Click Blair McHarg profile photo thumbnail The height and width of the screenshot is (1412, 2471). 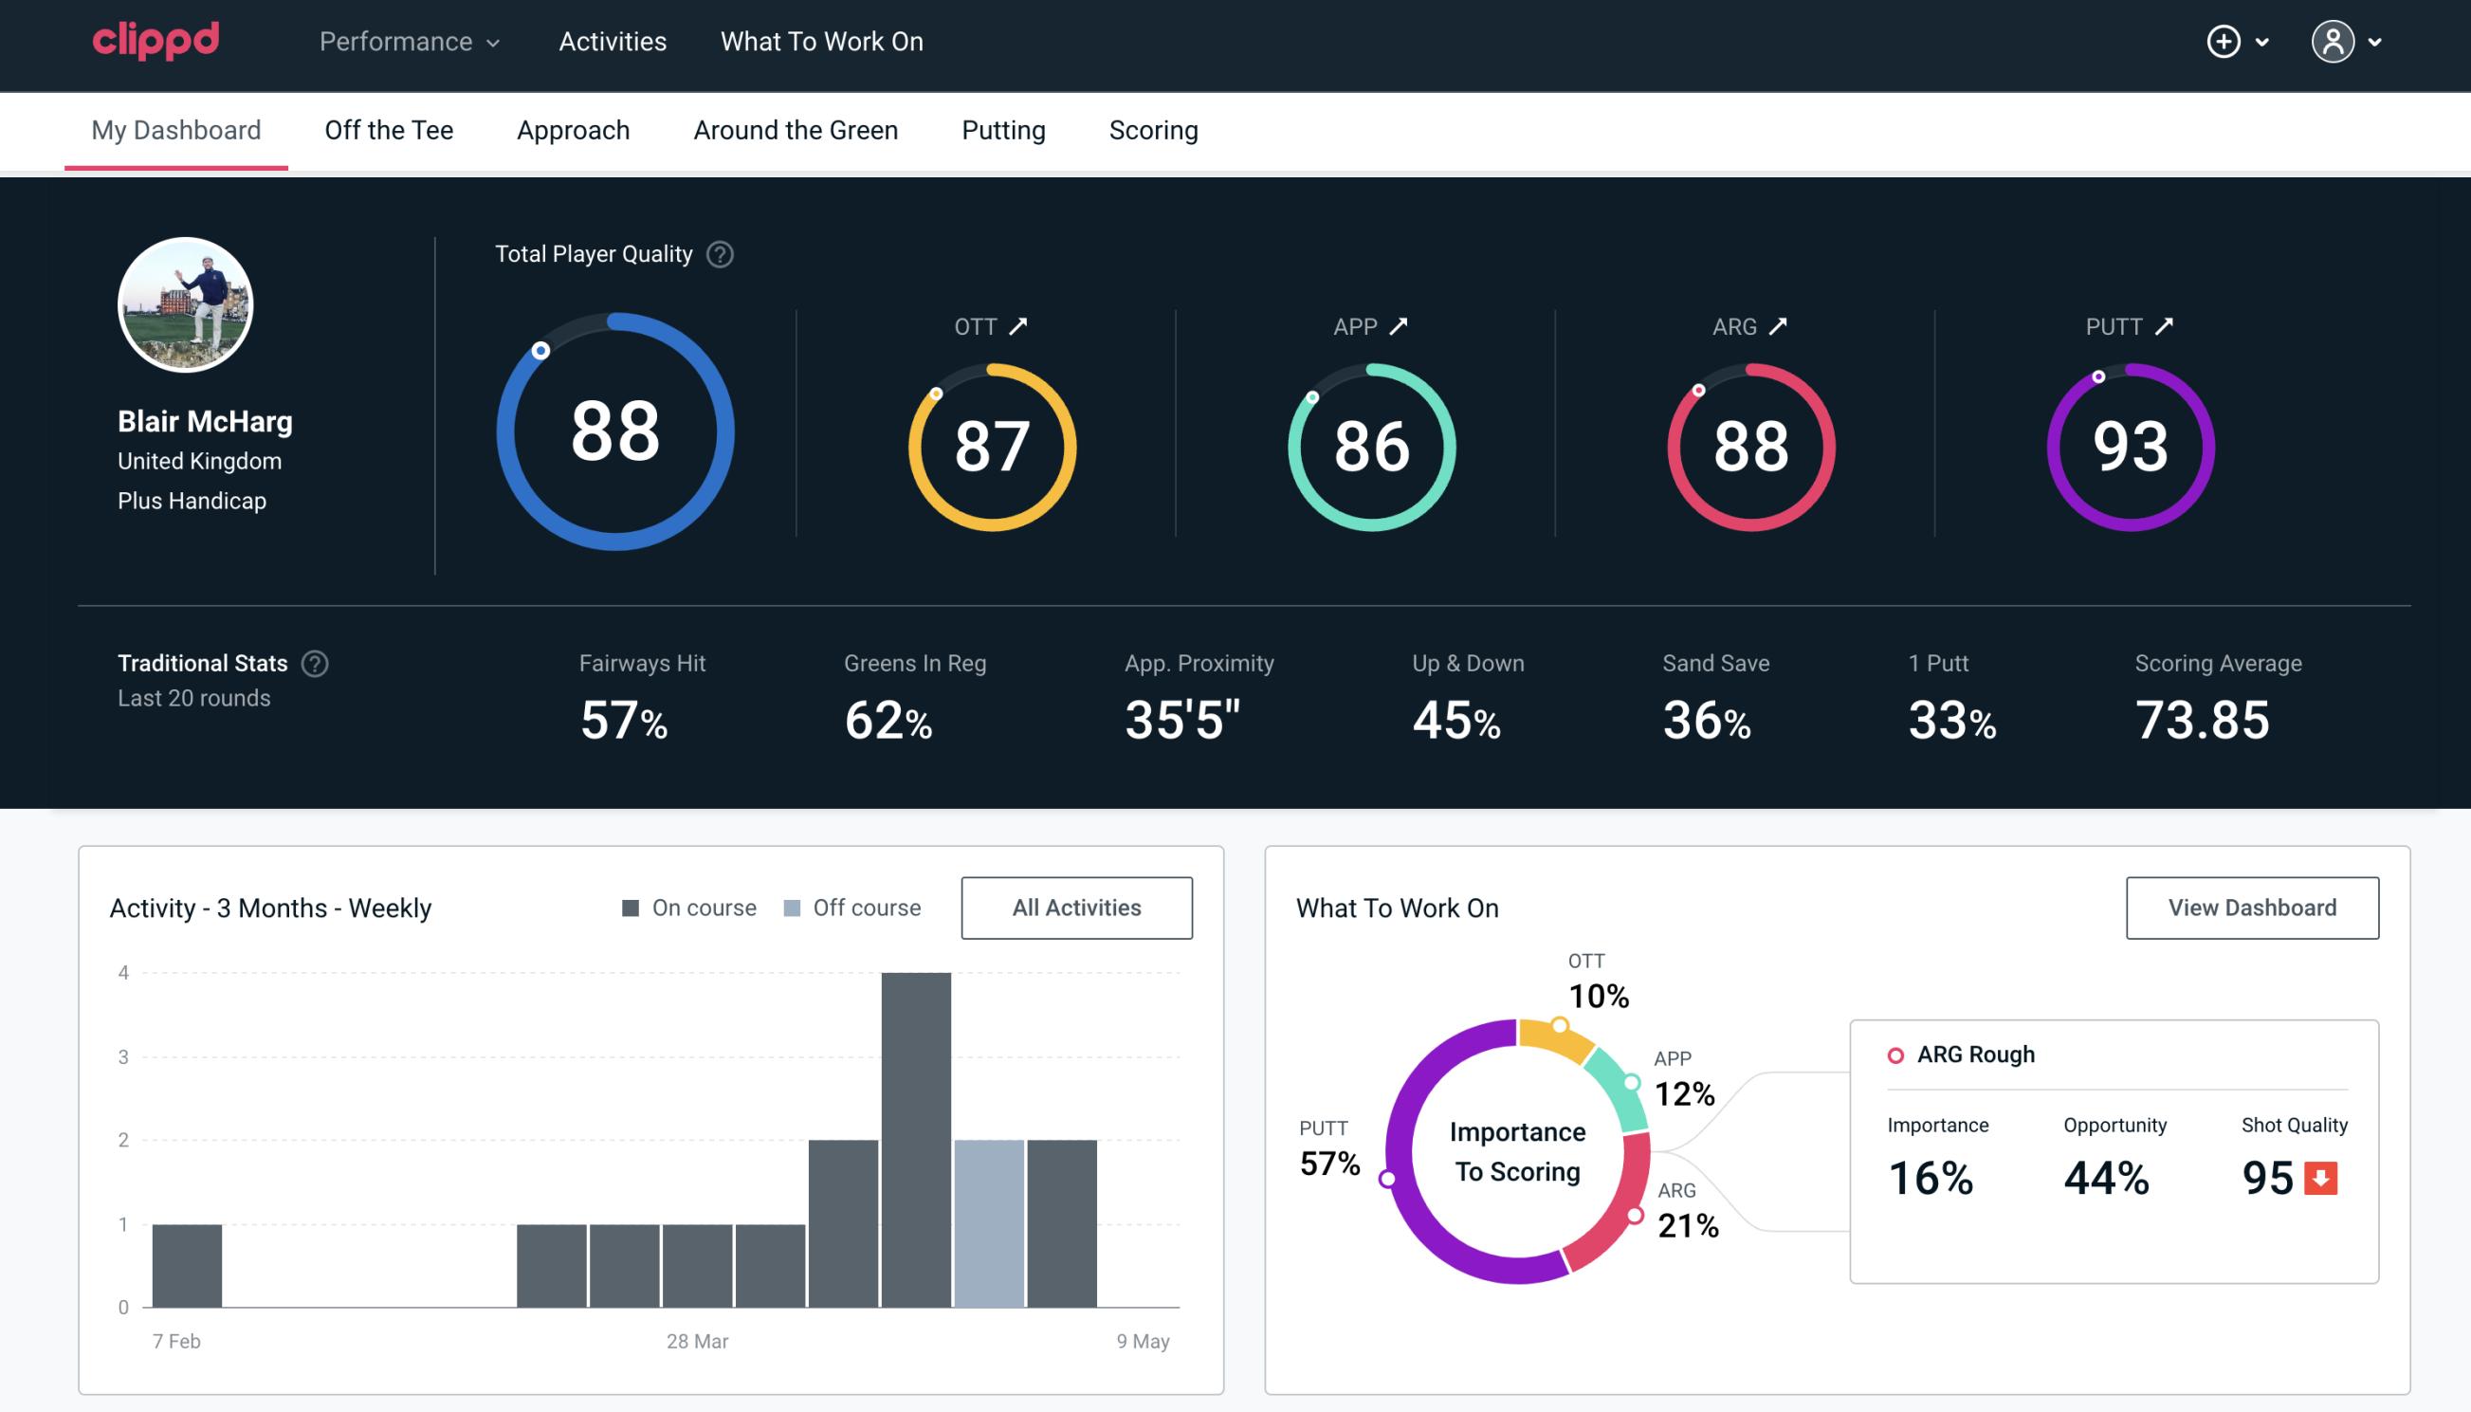pyautogui.click(x=187, y=303)
